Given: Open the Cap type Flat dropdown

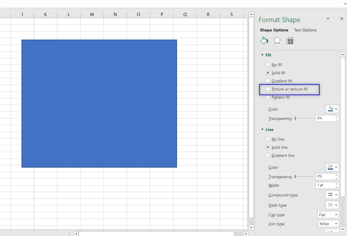Looking at the screenshot, I should pyautogui.click(x=328, y=215).
